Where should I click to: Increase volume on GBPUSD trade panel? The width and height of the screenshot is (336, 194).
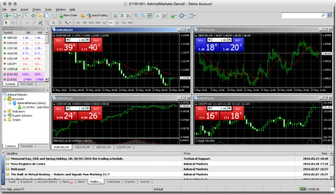[229, 40]
